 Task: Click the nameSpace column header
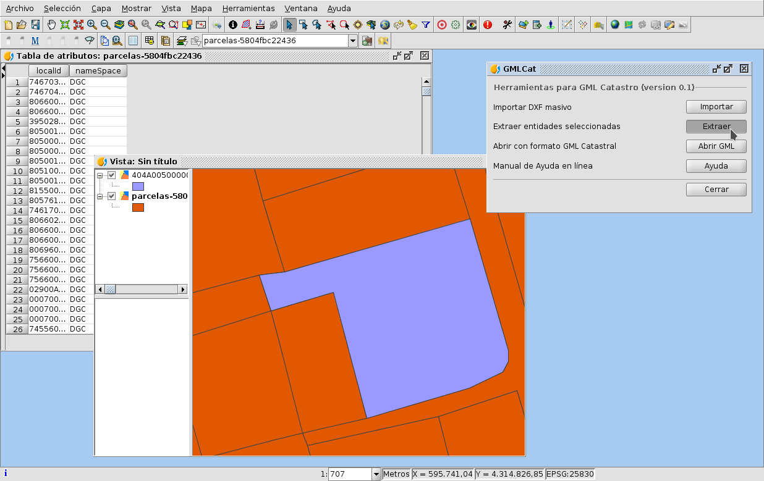point(98,71)
